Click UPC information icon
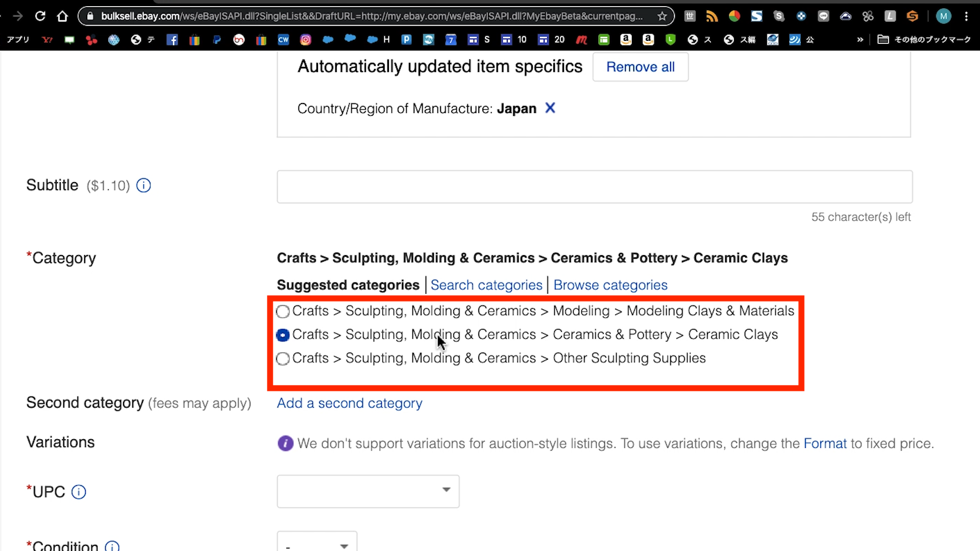Viewport: 980px width, 551px height. click(79, 492)
